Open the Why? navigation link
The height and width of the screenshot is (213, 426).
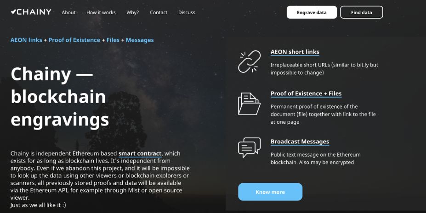(133, 12)
